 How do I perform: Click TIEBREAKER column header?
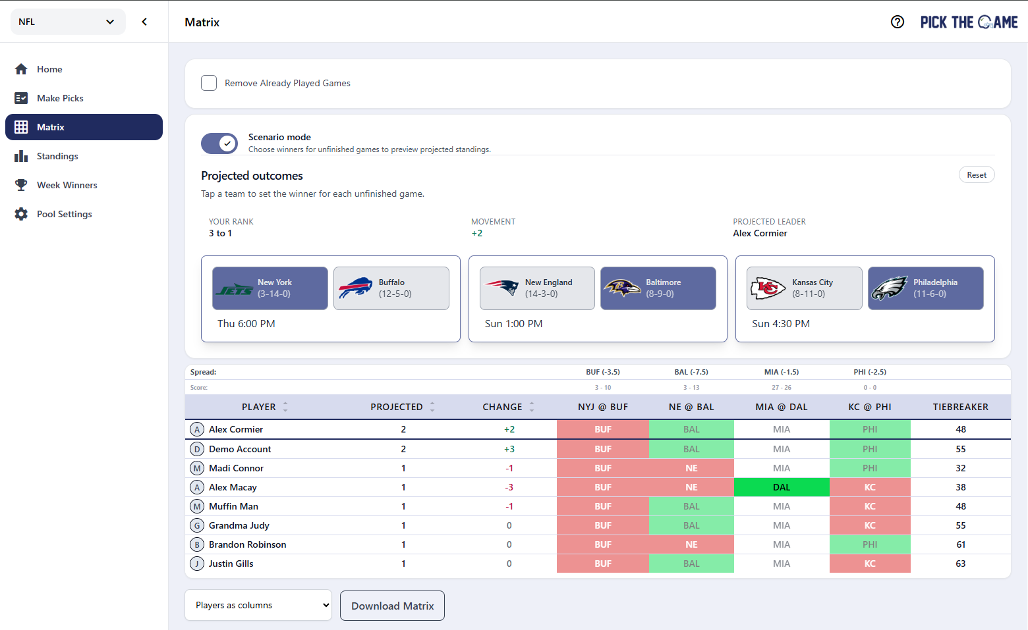click(961, 407)
